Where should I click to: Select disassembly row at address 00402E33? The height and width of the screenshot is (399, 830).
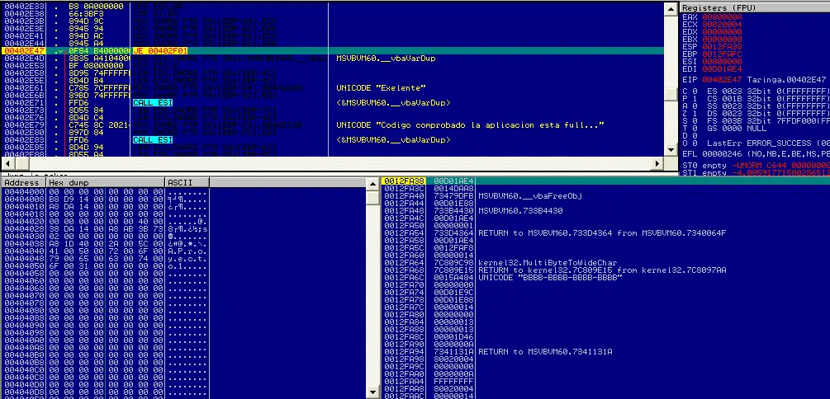(x=333, y=7)
